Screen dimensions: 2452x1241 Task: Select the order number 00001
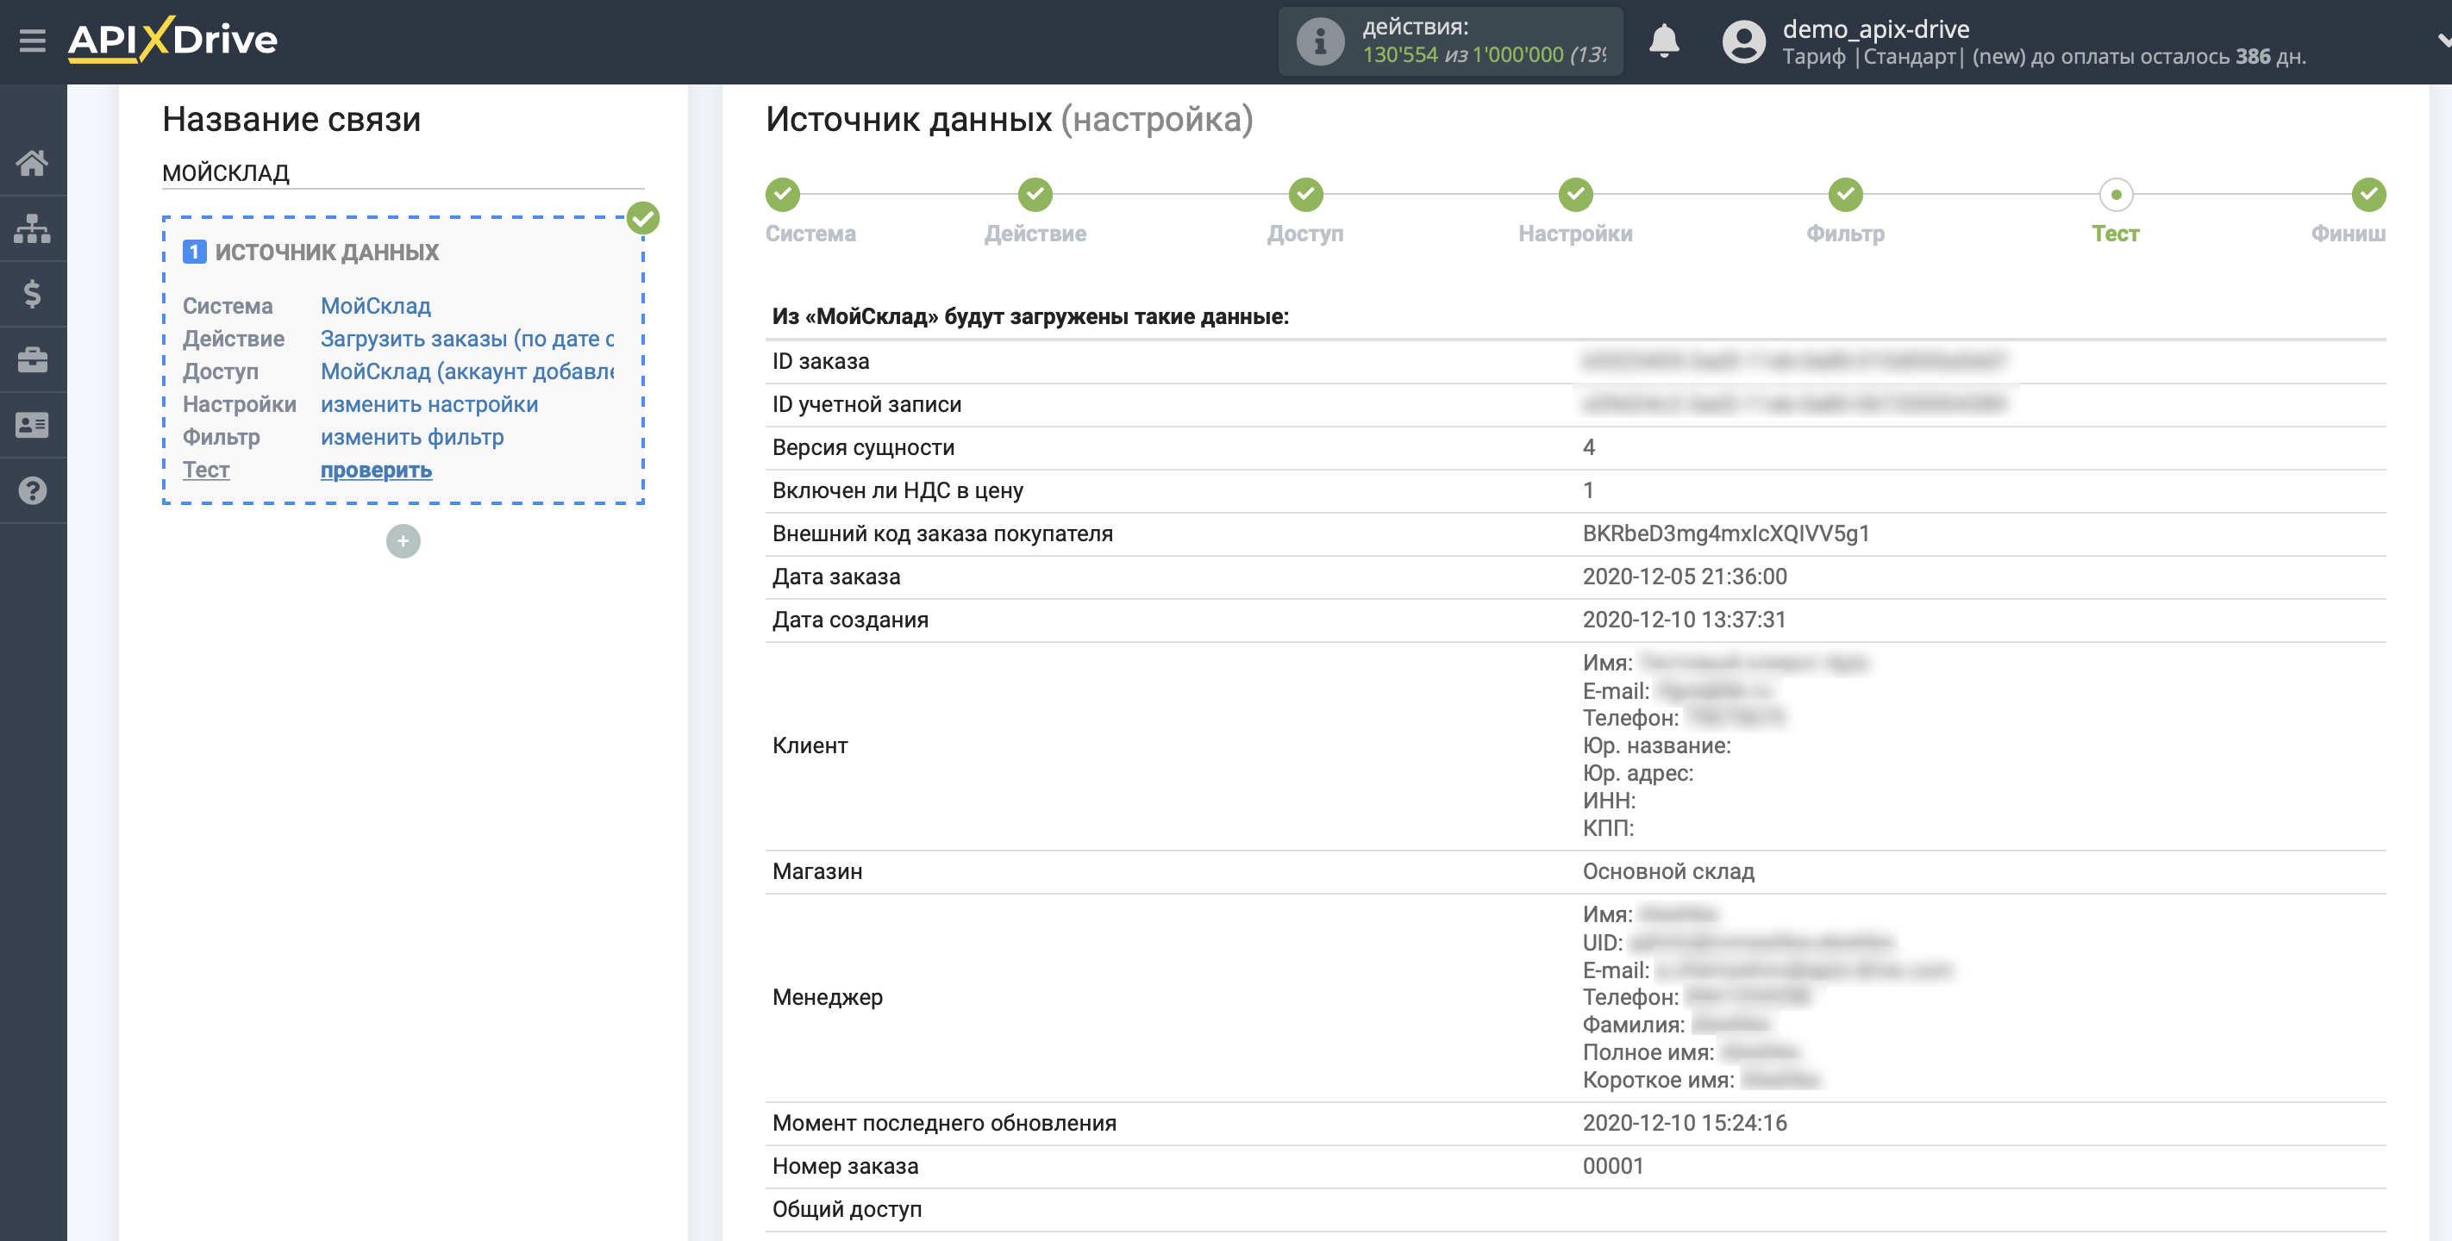pos(1612,1166)
